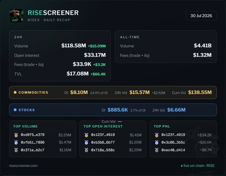Click the TOP PNL heading
The width and height of the screenshot is (226, 176).
[x=162, y=126]
